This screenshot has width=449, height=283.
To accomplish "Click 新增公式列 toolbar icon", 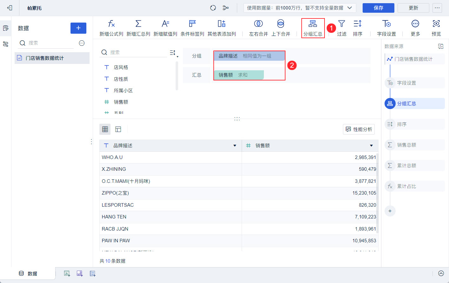I will (111, 28).
